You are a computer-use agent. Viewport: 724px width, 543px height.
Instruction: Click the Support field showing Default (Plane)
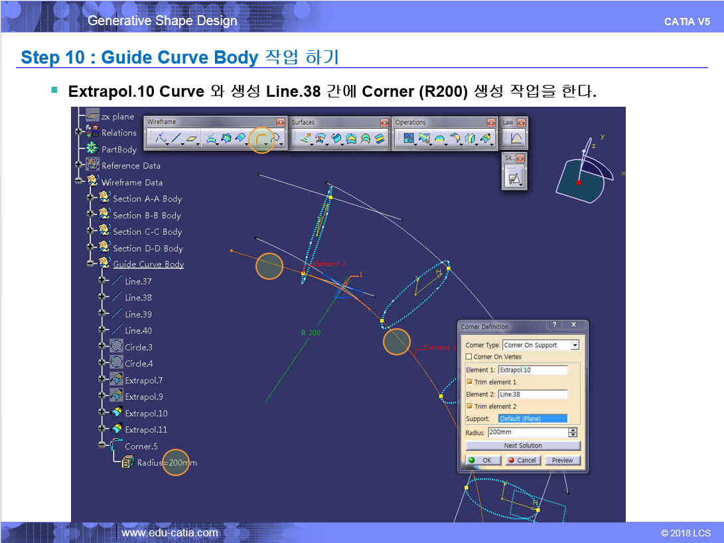[532, 418]
